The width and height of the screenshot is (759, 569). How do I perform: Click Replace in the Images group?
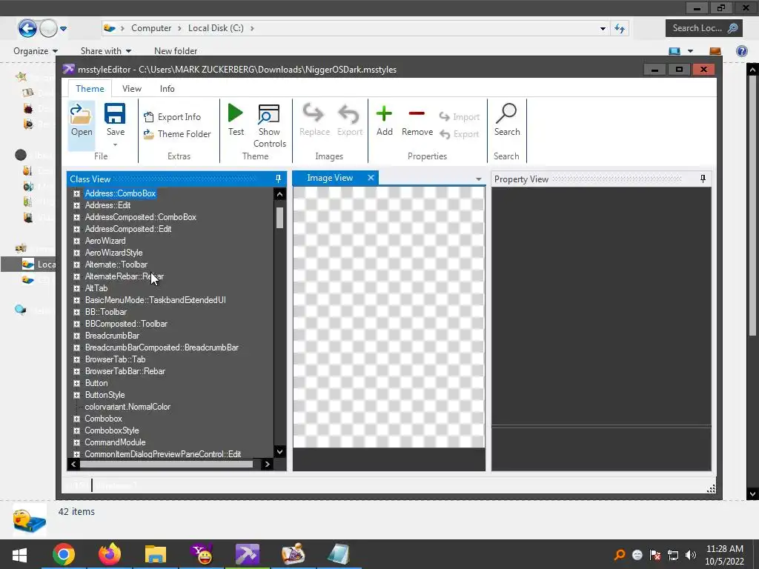[314, 121]
